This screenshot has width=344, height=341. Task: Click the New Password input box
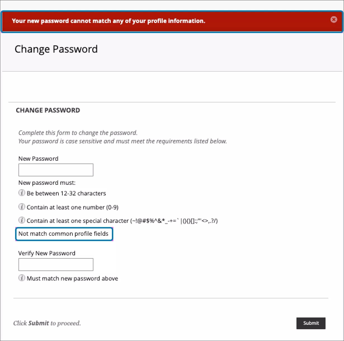tap(56, 170)
